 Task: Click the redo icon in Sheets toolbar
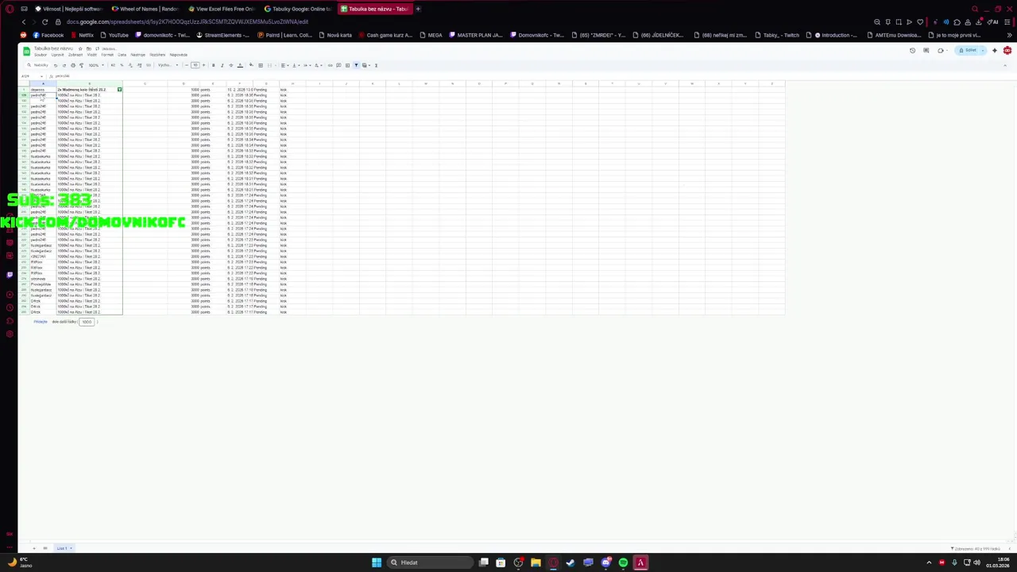pos(64,65)
